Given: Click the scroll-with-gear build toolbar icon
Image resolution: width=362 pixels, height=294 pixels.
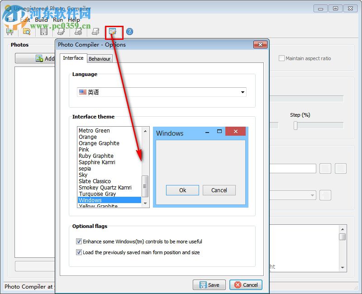Looking at the screenshot, I should tap(78, 31).
